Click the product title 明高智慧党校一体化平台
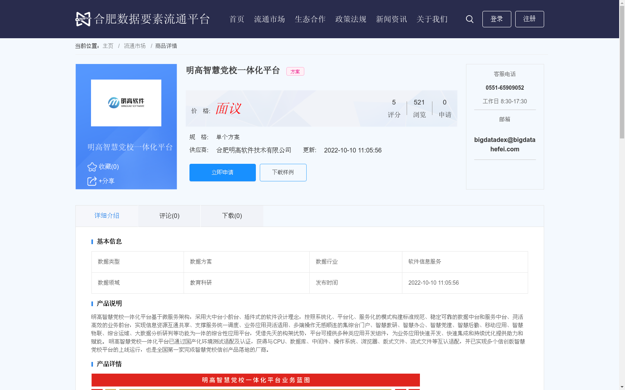This screenshot has height=390, width=625. [x=233, y=70]
